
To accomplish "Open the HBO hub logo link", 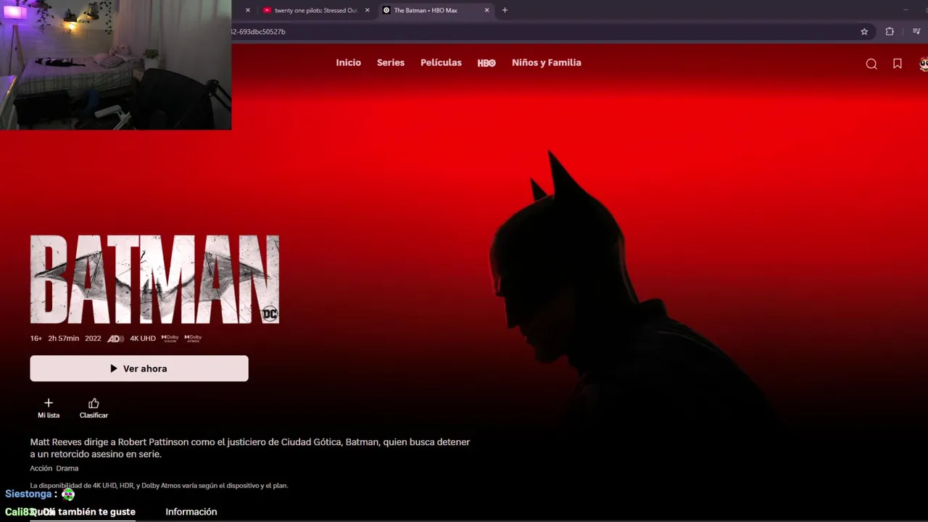I will [486, 63].
